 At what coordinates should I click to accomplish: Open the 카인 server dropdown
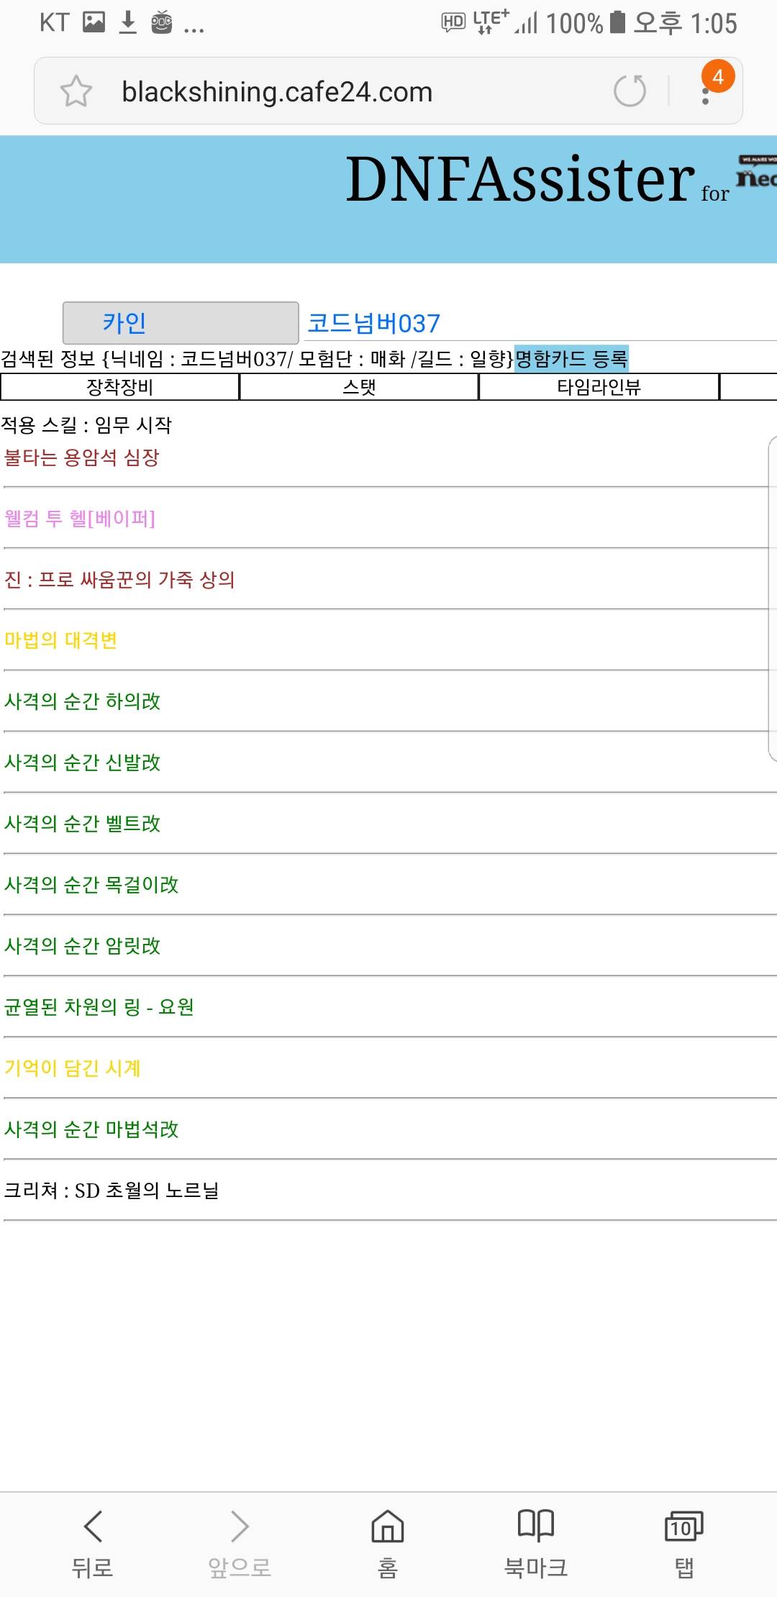[181, 323]
